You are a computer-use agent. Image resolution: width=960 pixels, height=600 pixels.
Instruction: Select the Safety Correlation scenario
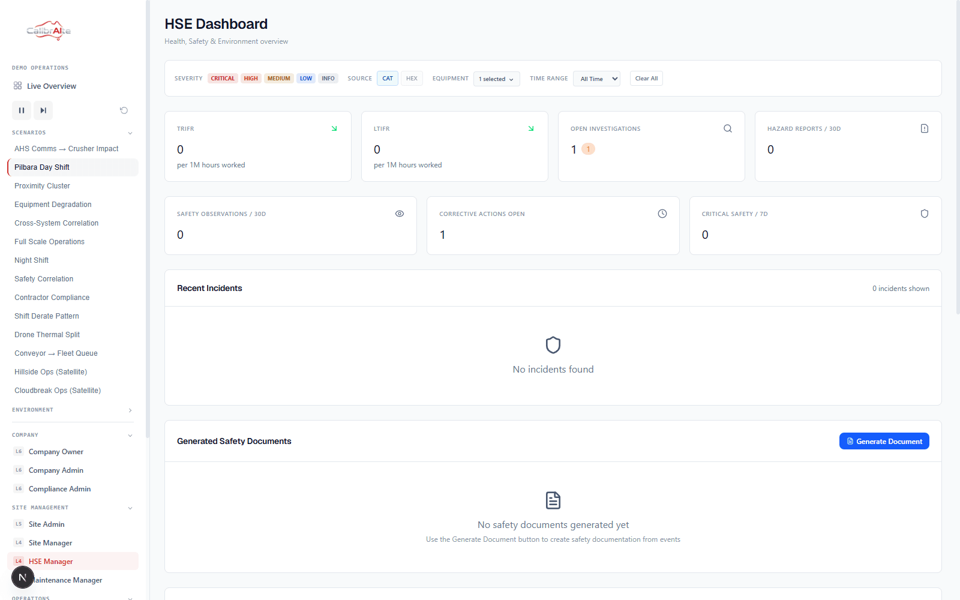(x=73, y=279)
